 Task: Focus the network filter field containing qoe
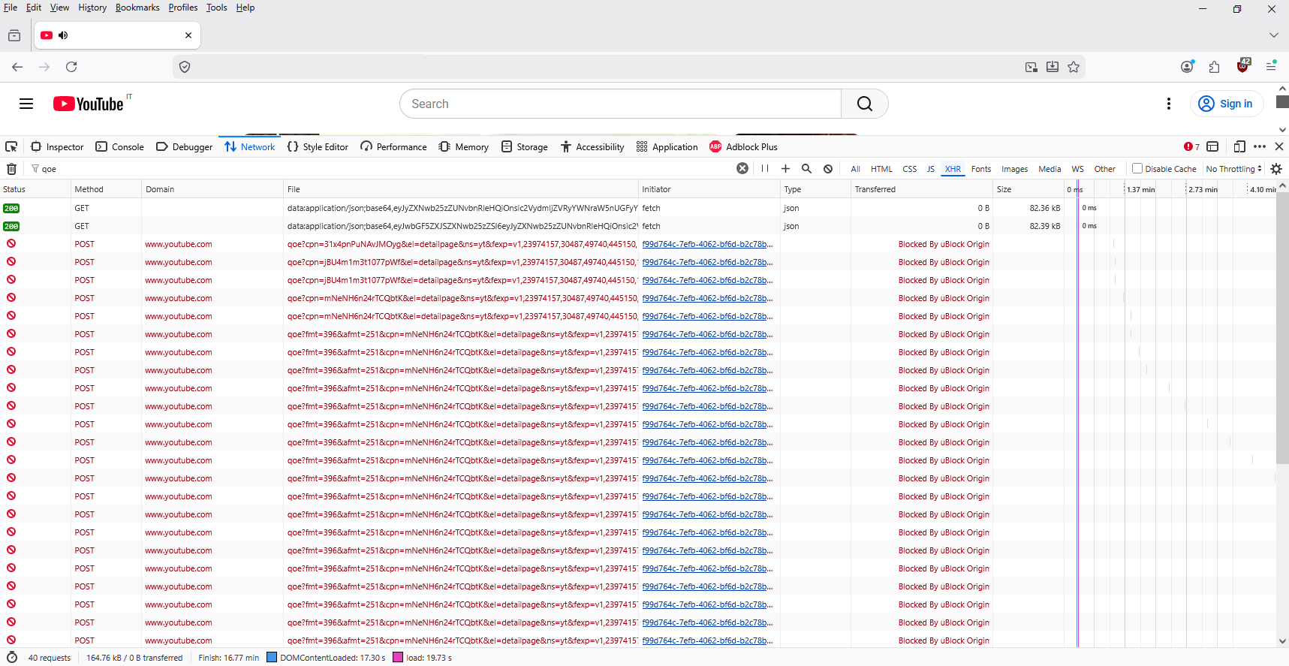387,169
